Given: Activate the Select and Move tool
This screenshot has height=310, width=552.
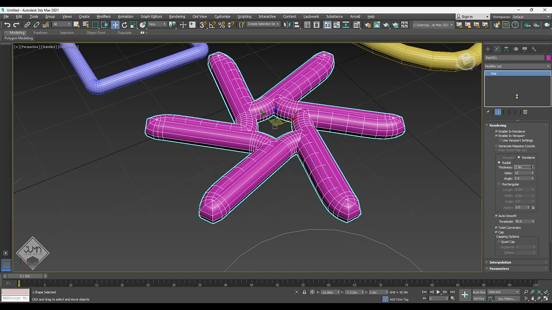Looking at the screenshot, I should [115, 25].
